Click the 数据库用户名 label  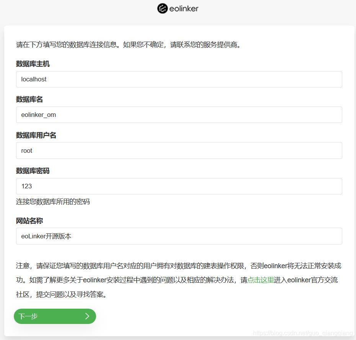pyautogui.click(x=36, y=135)
